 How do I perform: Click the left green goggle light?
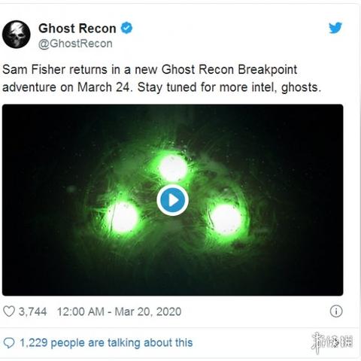[123, 217]
